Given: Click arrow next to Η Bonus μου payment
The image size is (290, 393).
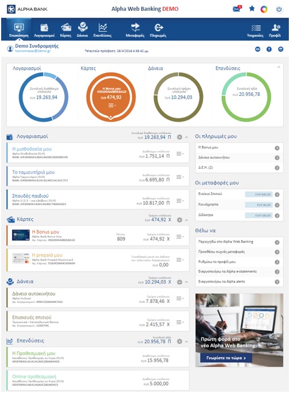Looking at the screenshot, I should [x=277, y=148].
